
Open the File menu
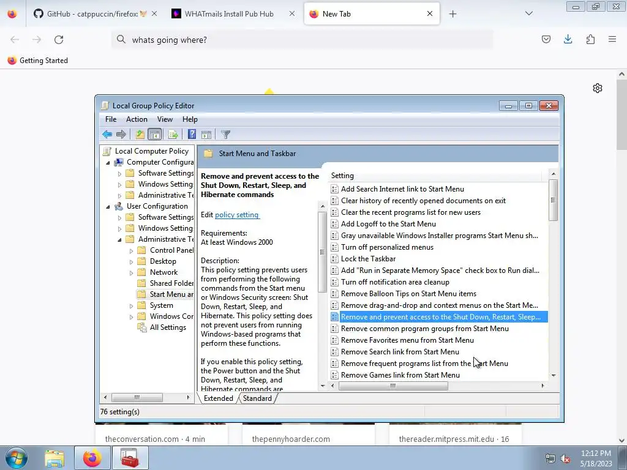tap(111, 119)
